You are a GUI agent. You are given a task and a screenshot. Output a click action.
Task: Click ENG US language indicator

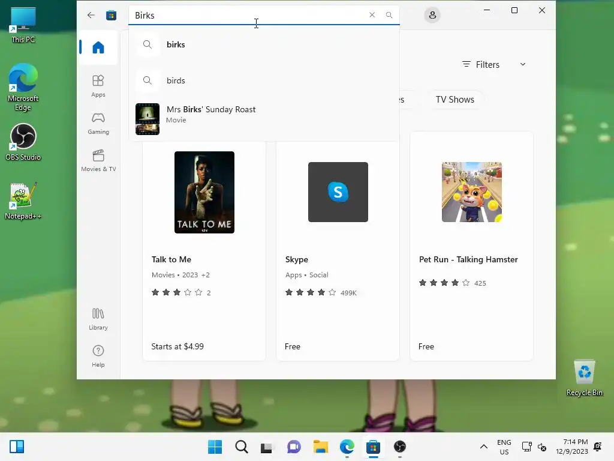coord(504,447)
